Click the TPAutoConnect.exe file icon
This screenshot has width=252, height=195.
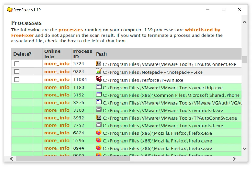coord(98,63)
